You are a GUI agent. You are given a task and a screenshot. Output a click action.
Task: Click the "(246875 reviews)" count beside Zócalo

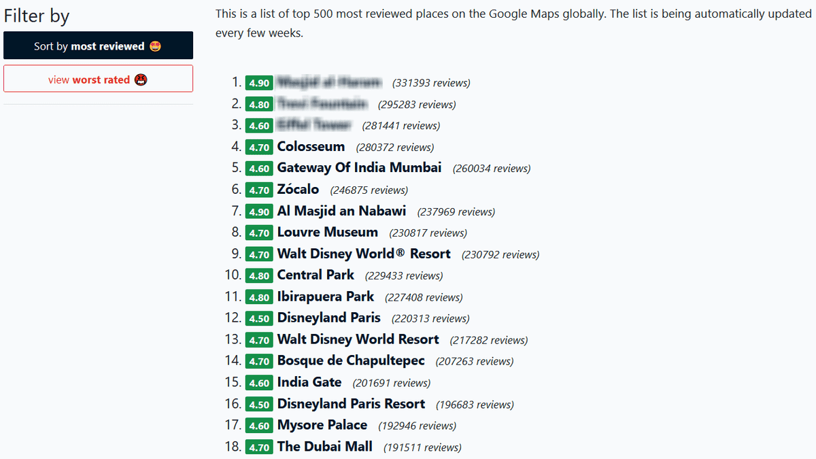coord(369,190)
